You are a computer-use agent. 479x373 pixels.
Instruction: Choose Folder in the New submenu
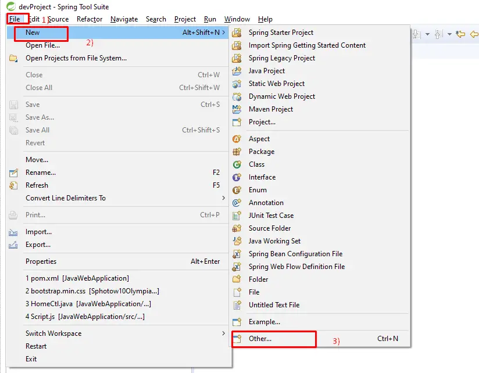(x=320, y=279)
